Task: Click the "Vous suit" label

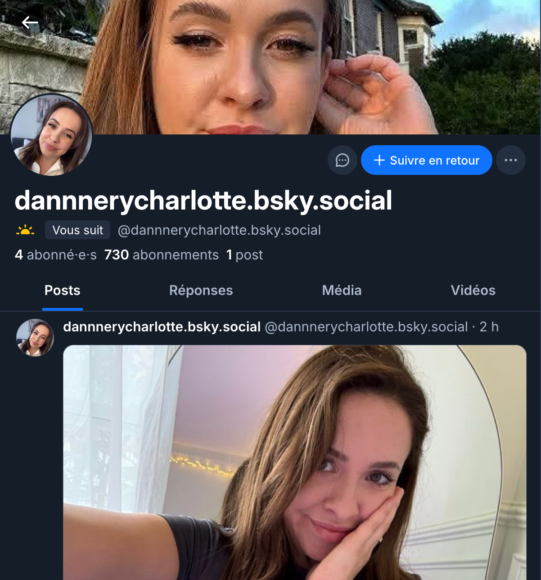Action: coord(77,230)
